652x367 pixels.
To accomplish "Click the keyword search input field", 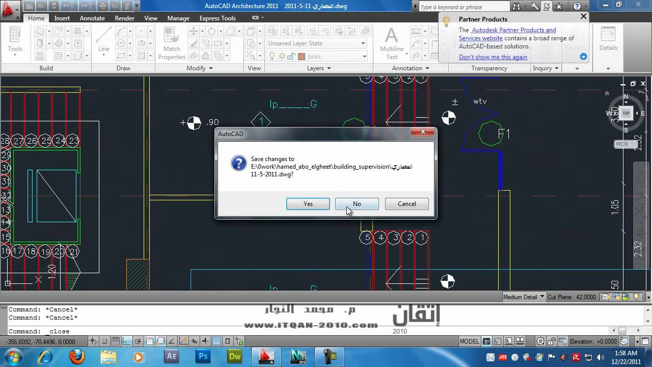I will 464,7.
